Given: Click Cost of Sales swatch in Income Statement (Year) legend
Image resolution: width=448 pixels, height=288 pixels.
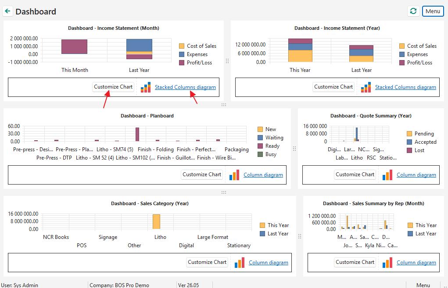Looking at the screenshot, I should [x=402, y=46].
